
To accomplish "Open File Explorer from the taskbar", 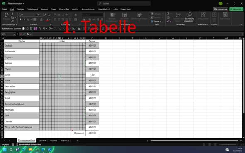I will (30, 150).
